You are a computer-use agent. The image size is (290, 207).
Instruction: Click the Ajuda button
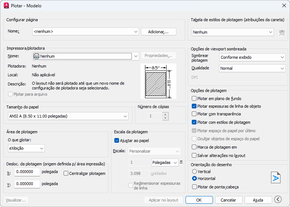click(x=258, y=200)
